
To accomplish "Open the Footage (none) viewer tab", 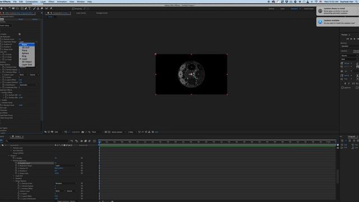I will point(102,13).
